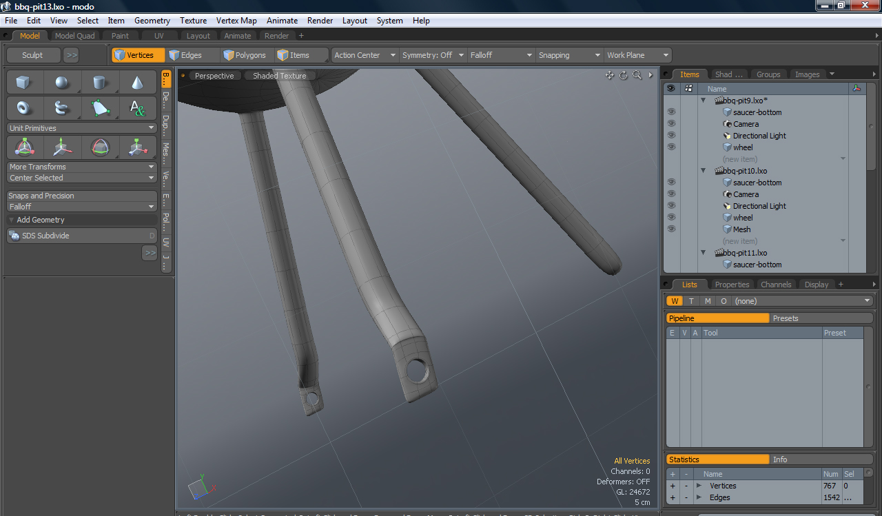Open the Unit Primitives dropdown
This screenshot has width=882, height=516.
82,128
